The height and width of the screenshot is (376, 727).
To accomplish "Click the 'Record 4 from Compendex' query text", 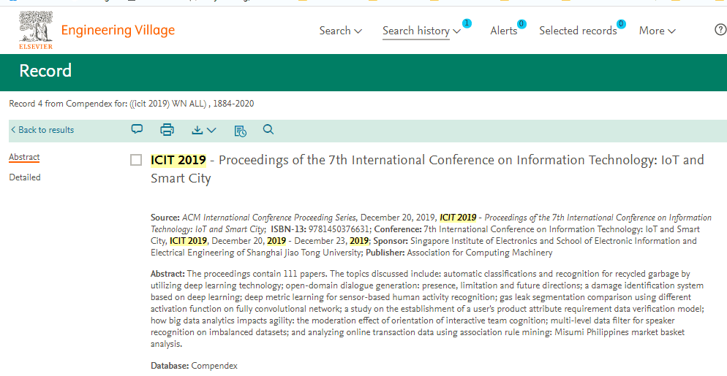I will coord(131,104).
